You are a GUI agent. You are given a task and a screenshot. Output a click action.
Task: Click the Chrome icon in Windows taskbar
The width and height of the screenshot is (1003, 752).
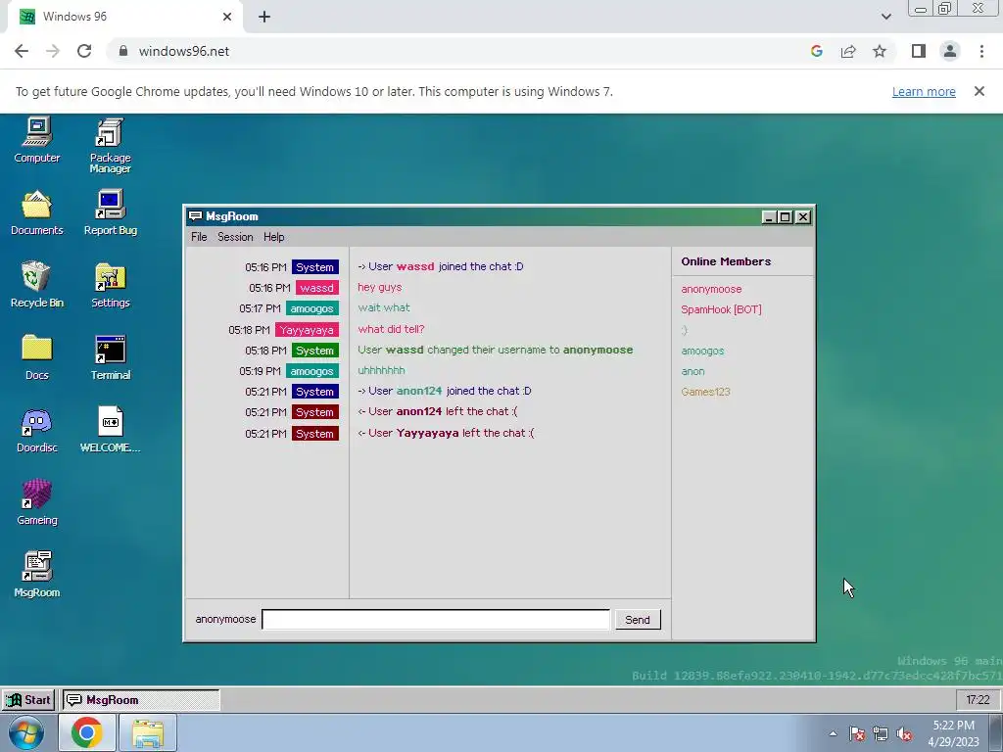click(x=87, y=732)
